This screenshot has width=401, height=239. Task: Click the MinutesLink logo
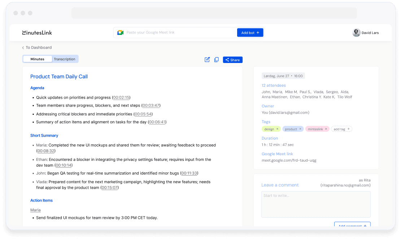point(37,33)
